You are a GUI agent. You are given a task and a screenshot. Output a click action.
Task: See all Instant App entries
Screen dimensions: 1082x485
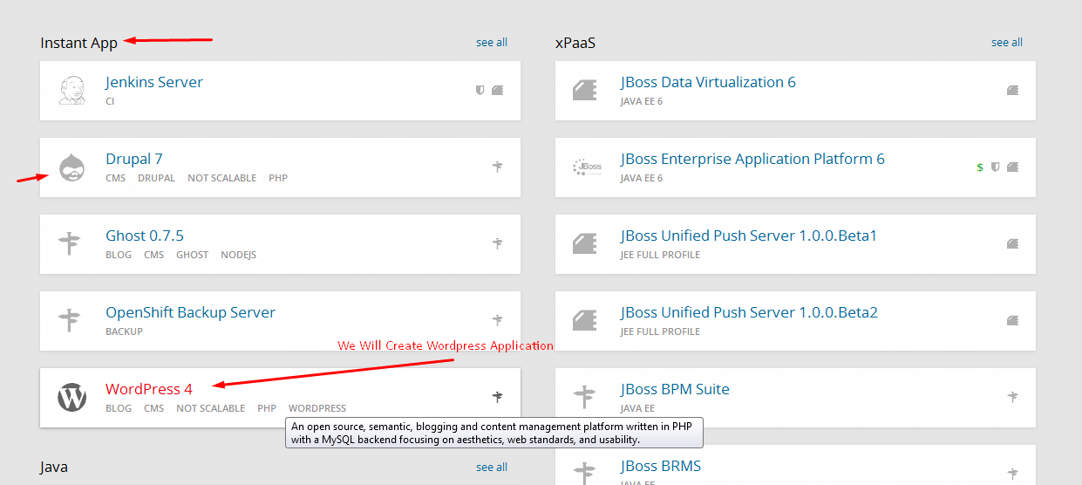492,42
